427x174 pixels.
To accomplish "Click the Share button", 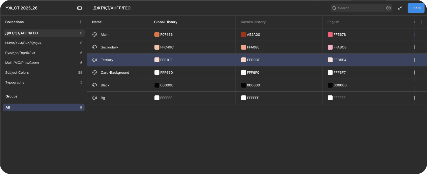I will pyautogui.click(x=416, y=8).
